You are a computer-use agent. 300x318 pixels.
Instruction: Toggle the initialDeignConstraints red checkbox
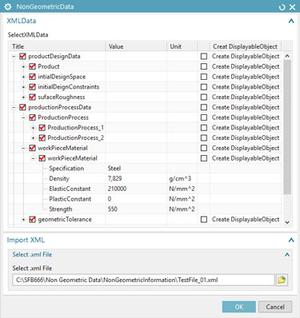[x=32, y=87]
